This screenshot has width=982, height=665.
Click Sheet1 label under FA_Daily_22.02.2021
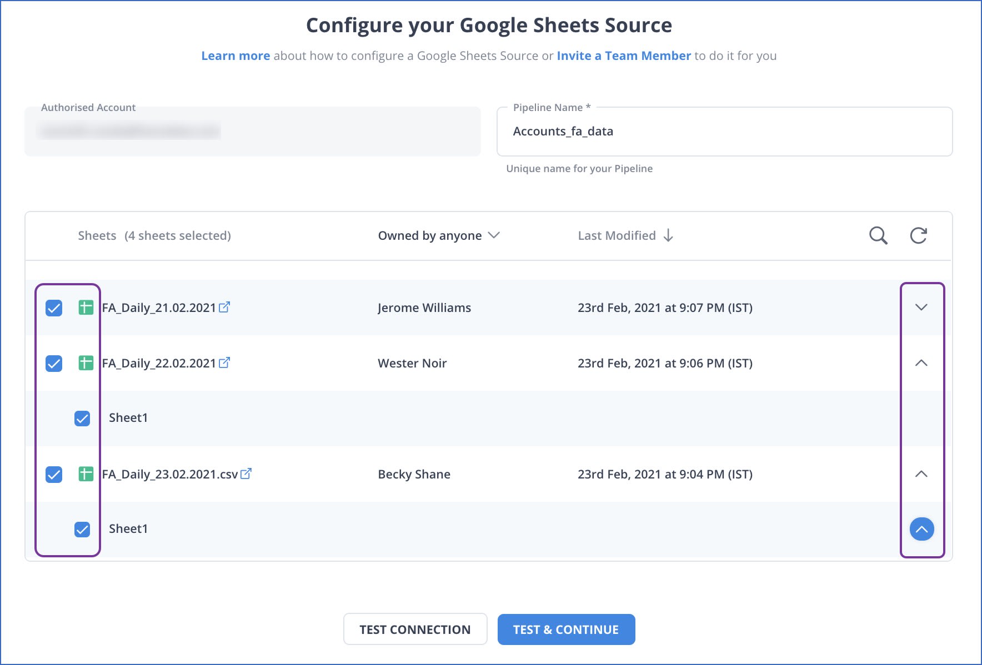coord(128,417)
